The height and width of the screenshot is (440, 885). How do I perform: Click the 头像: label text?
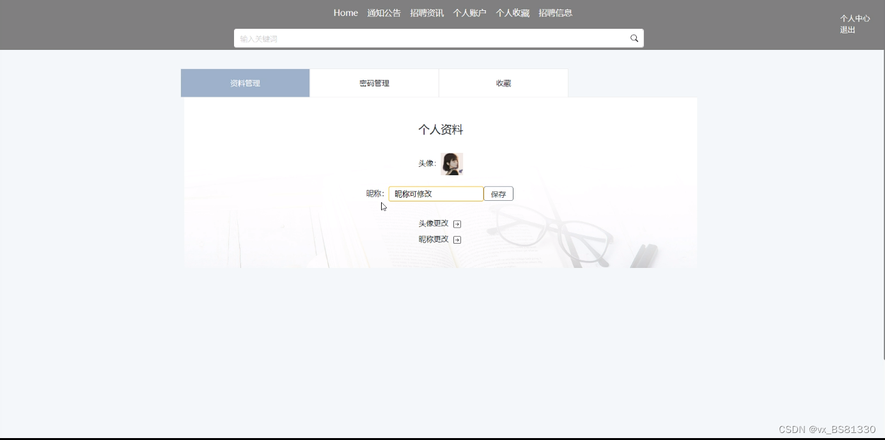point(427,164)
